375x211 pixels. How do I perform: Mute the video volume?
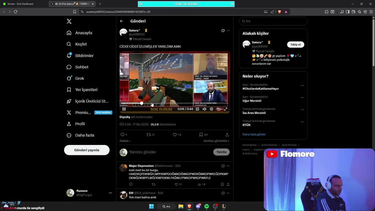[x=204, y=109]
